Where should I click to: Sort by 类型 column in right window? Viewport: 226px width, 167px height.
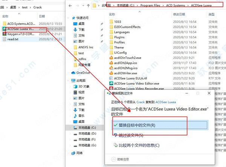[211, 14]
